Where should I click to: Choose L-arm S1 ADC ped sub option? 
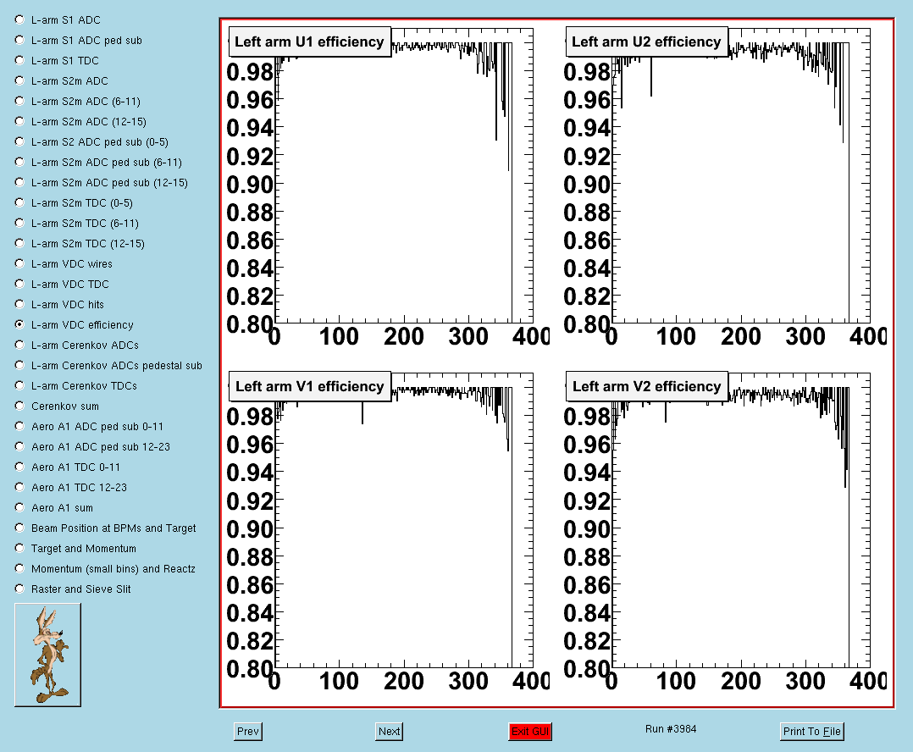coord(19,40)
